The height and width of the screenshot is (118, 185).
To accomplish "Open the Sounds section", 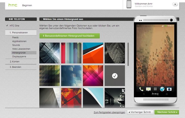I will pos(16,45).
